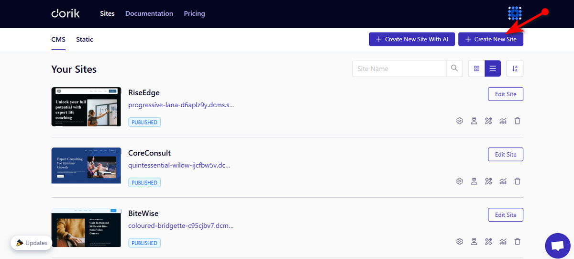Open settings gear for BiteWise site
The width and height of the screenshot is (574, 259).
(x=460, y=242)
